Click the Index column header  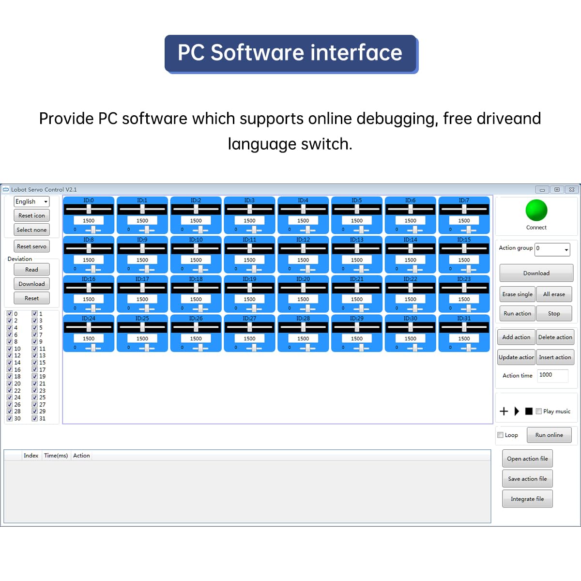[x=31, y=456]
